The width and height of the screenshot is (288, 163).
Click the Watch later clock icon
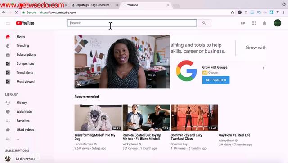point(8,111)
